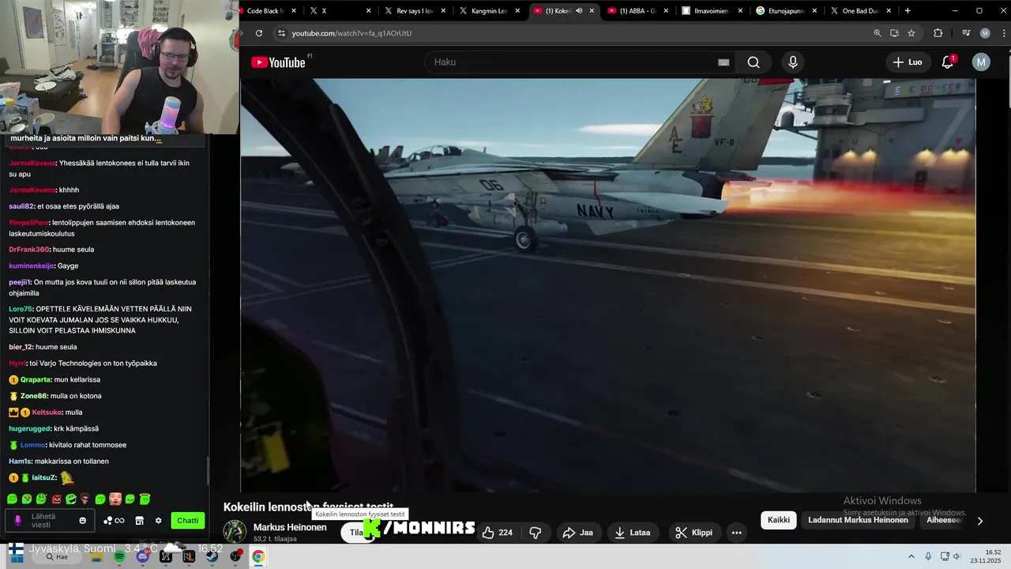Dislike the video with thumbs down
The image size is (1011, 569).
pyautogui.click(x=535, y=533)
